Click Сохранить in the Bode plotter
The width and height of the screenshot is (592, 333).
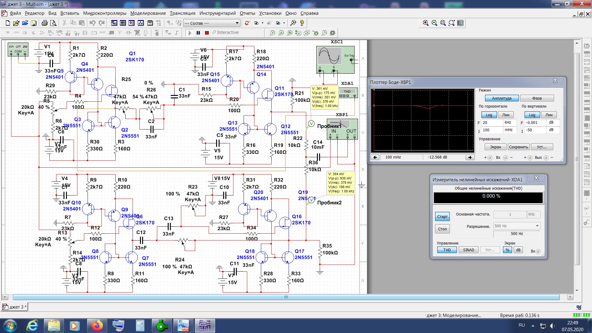coord(518,147)
